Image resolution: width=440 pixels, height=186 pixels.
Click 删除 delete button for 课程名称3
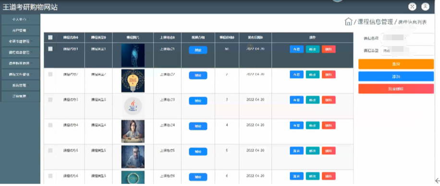(x=329, y=100)
